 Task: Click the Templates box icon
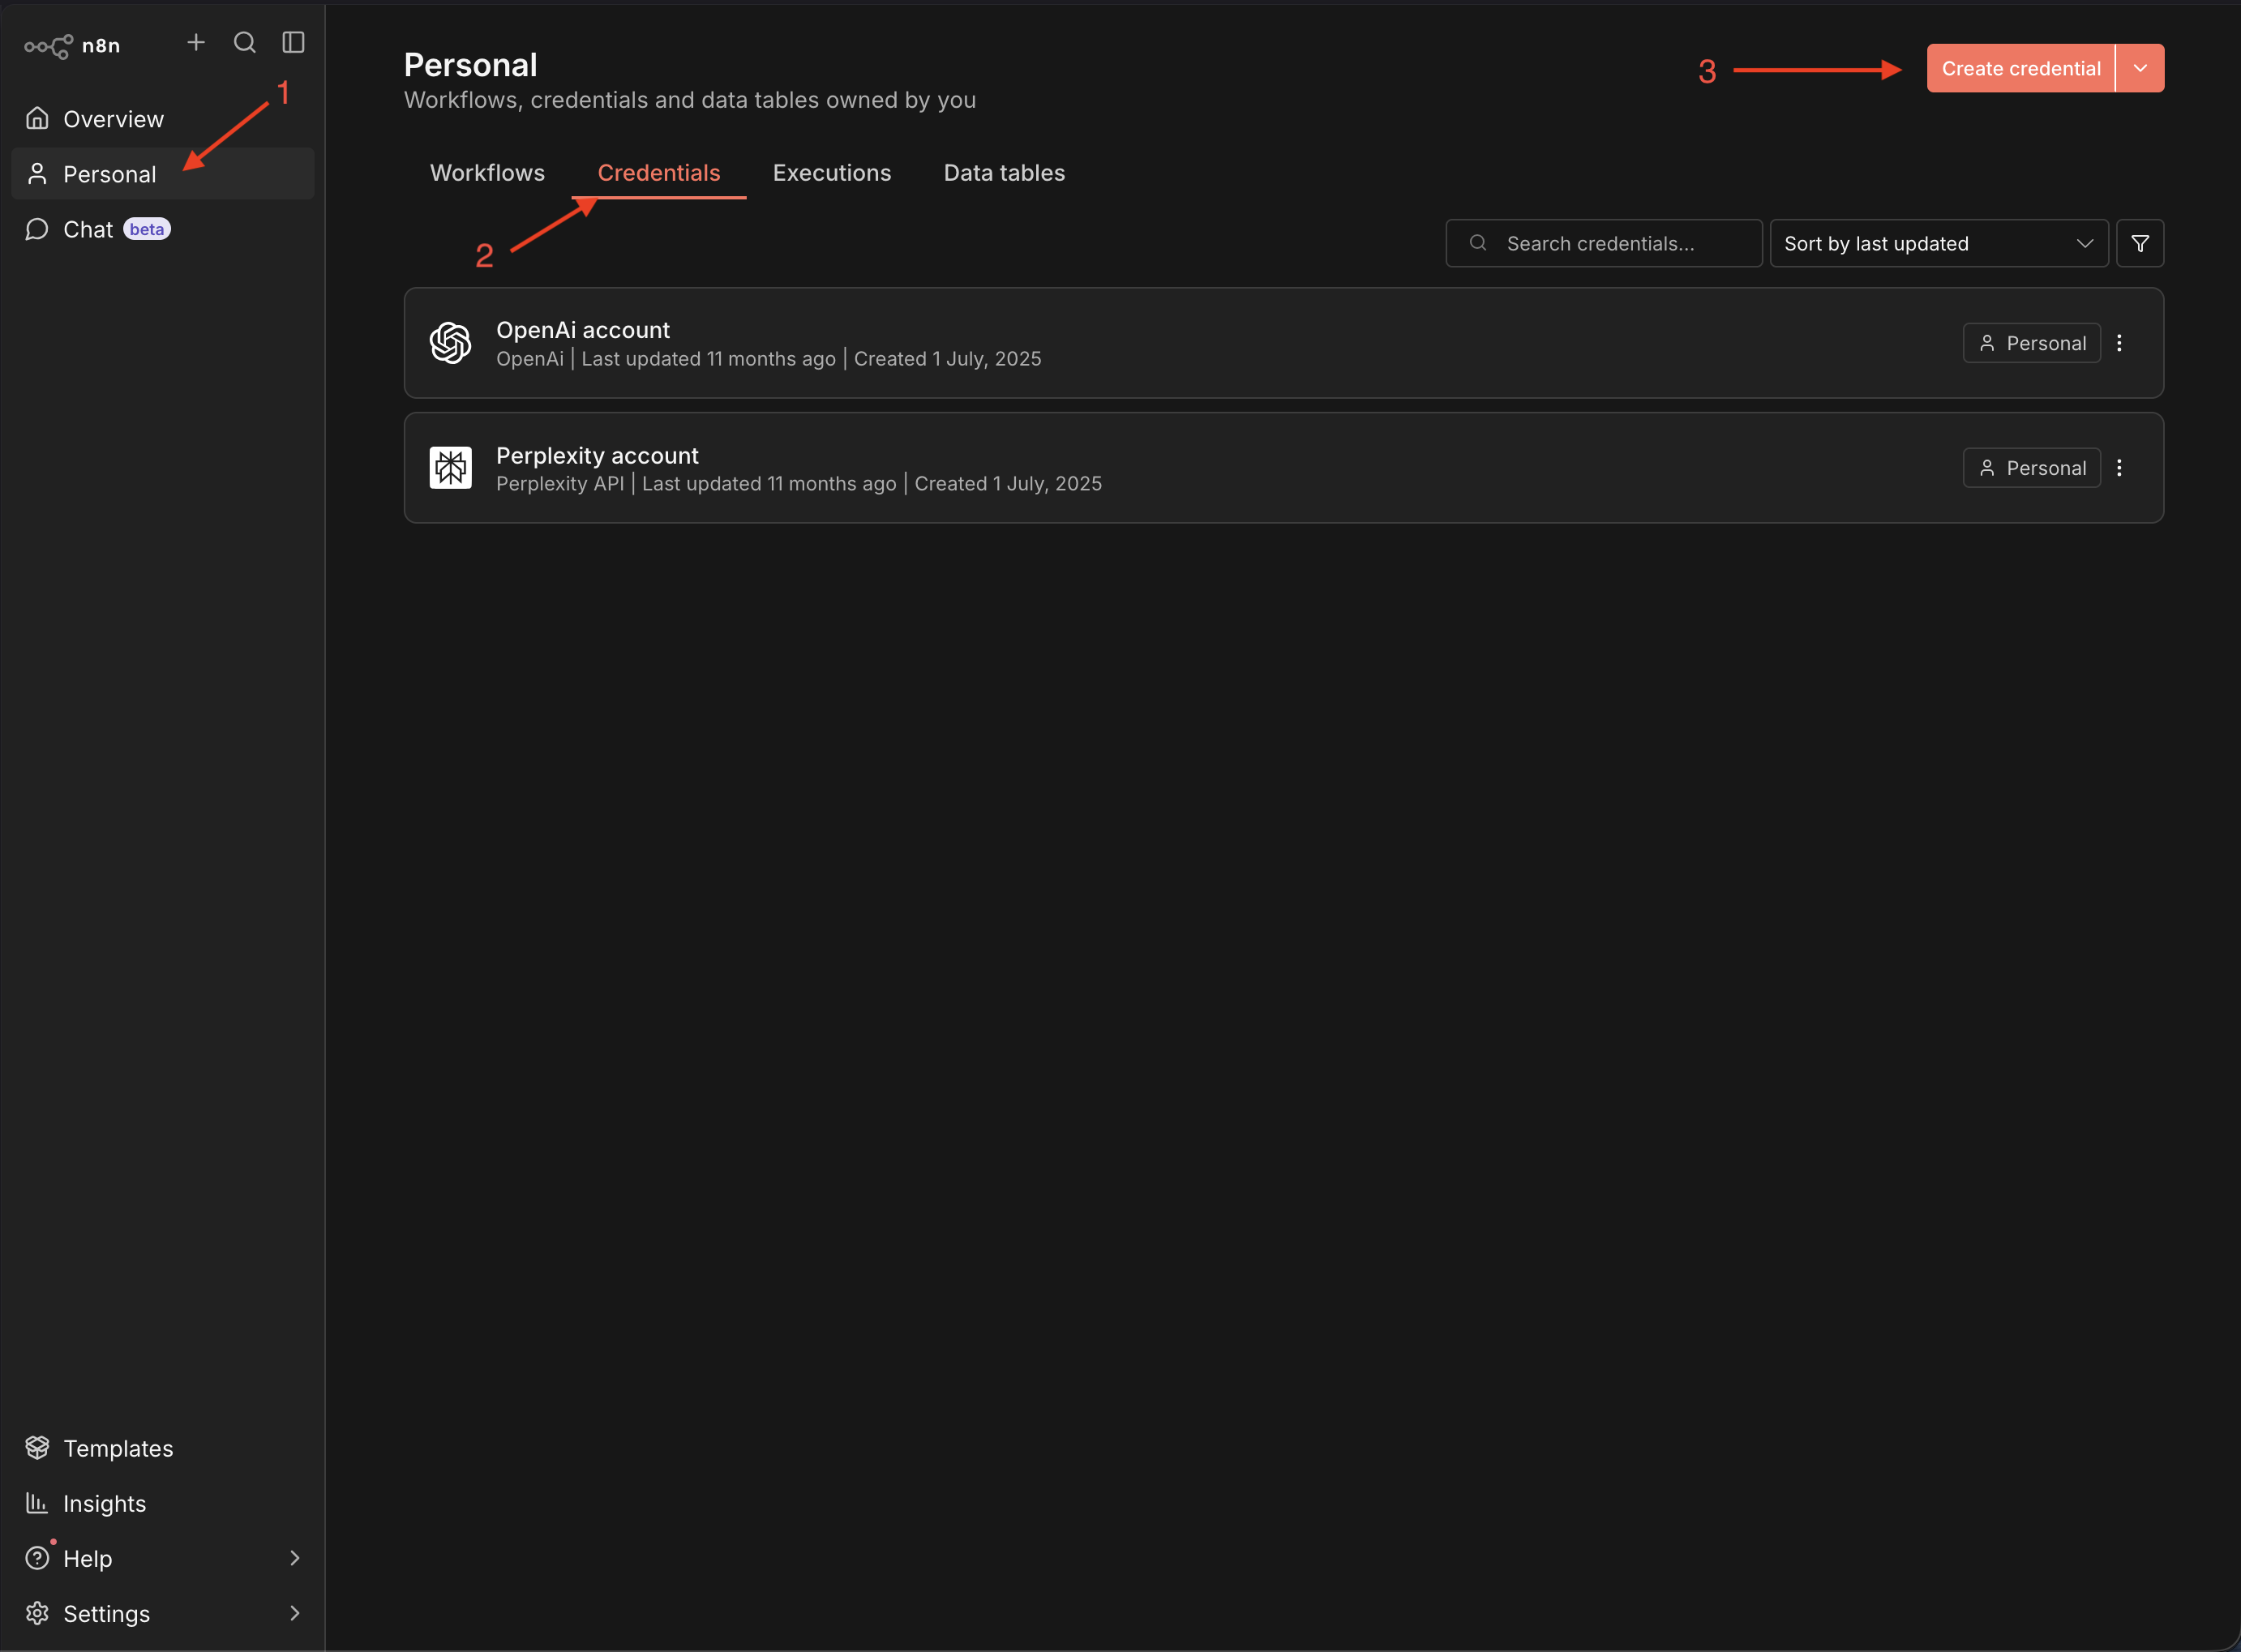click(x=37, y=1447)
